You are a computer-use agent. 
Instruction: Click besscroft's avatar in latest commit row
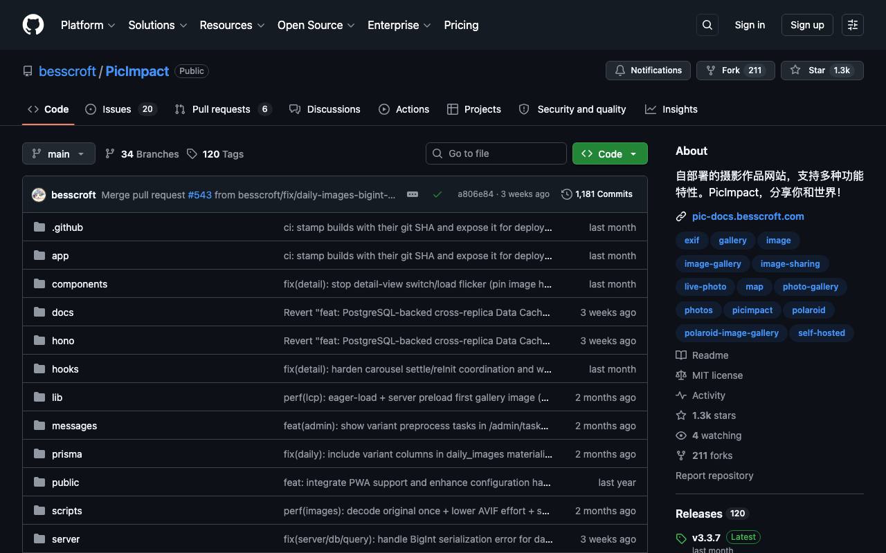[39, 194]
